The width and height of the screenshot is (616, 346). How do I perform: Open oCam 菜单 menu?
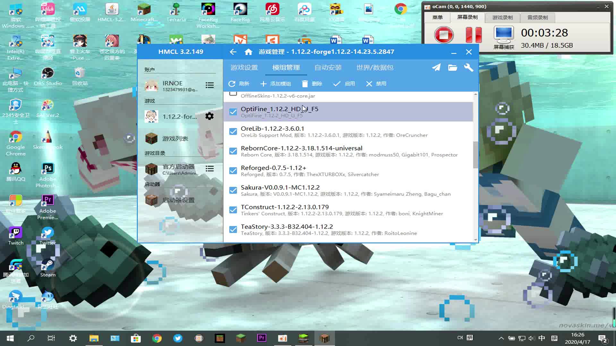pyautogui.click(x=437, y=18)
